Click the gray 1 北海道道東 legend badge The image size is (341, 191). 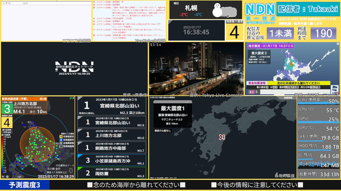[61, 143]
